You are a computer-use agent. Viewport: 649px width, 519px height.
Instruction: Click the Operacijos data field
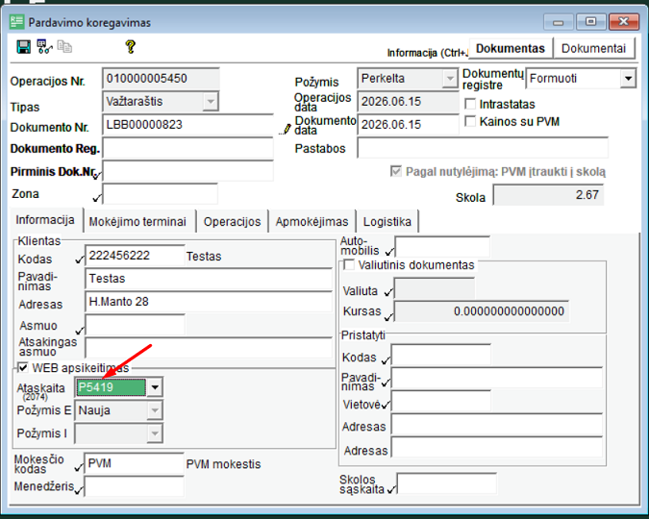tap(408, 102)
